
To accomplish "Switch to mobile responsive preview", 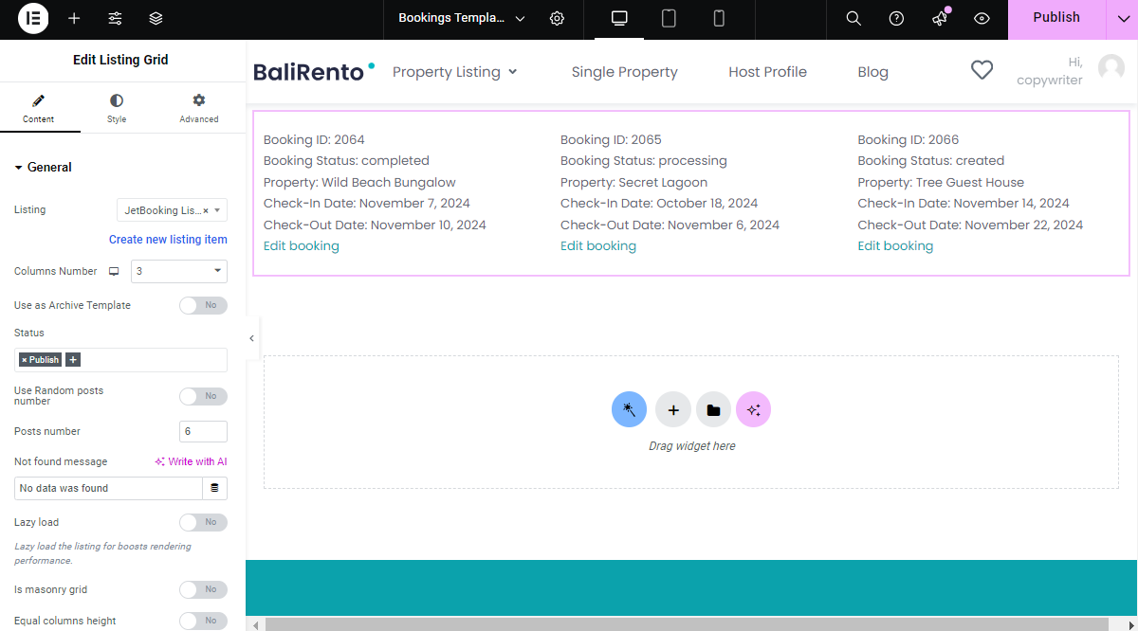I will tap(718, 19).
